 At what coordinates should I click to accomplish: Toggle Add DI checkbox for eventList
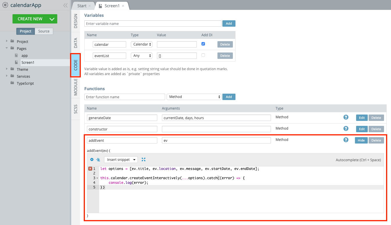pyautogui.click(x=203, y=55)
